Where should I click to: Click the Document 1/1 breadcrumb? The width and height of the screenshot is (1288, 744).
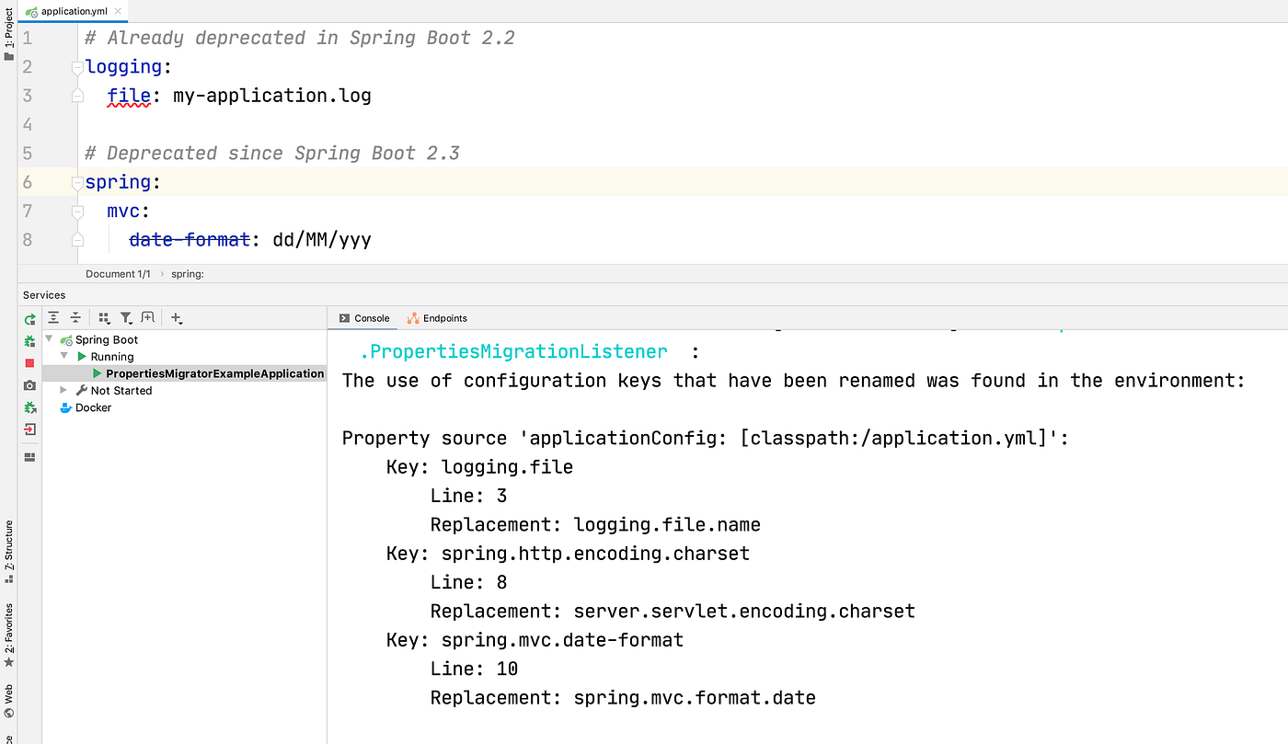118,274
